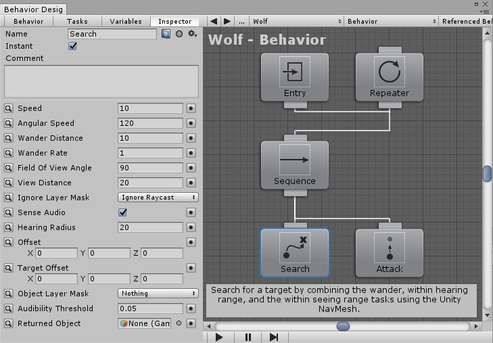
Task: Click the graph scroll right arrow
Action: (476, 326)
